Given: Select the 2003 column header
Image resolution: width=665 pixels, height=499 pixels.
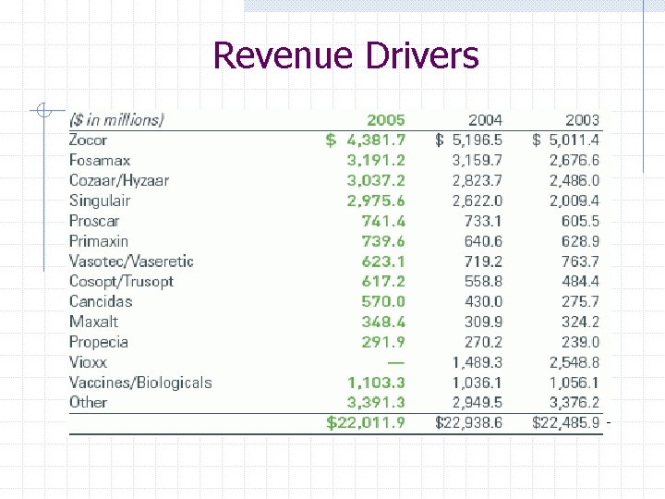Looking at the screenshot, I should (582, 120).
